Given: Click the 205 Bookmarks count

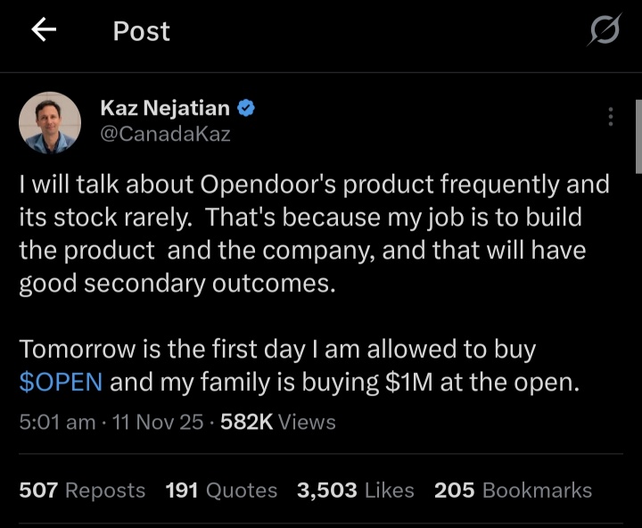Looking at the screenshot, I should (513, 490).
